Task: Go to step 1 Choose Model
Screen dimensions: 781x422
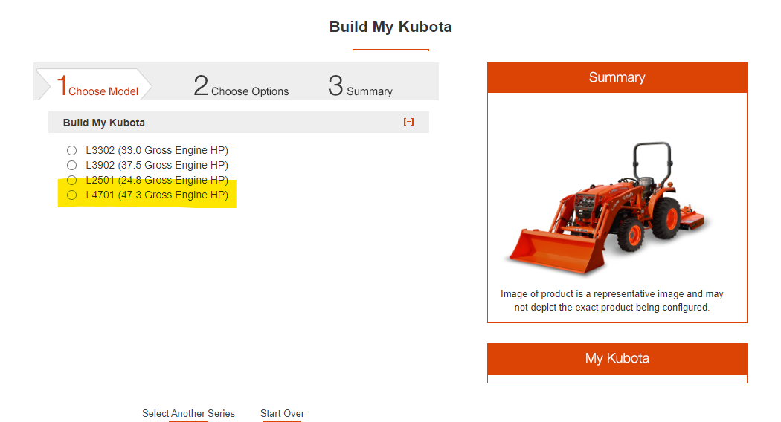Action: (97, 86)
